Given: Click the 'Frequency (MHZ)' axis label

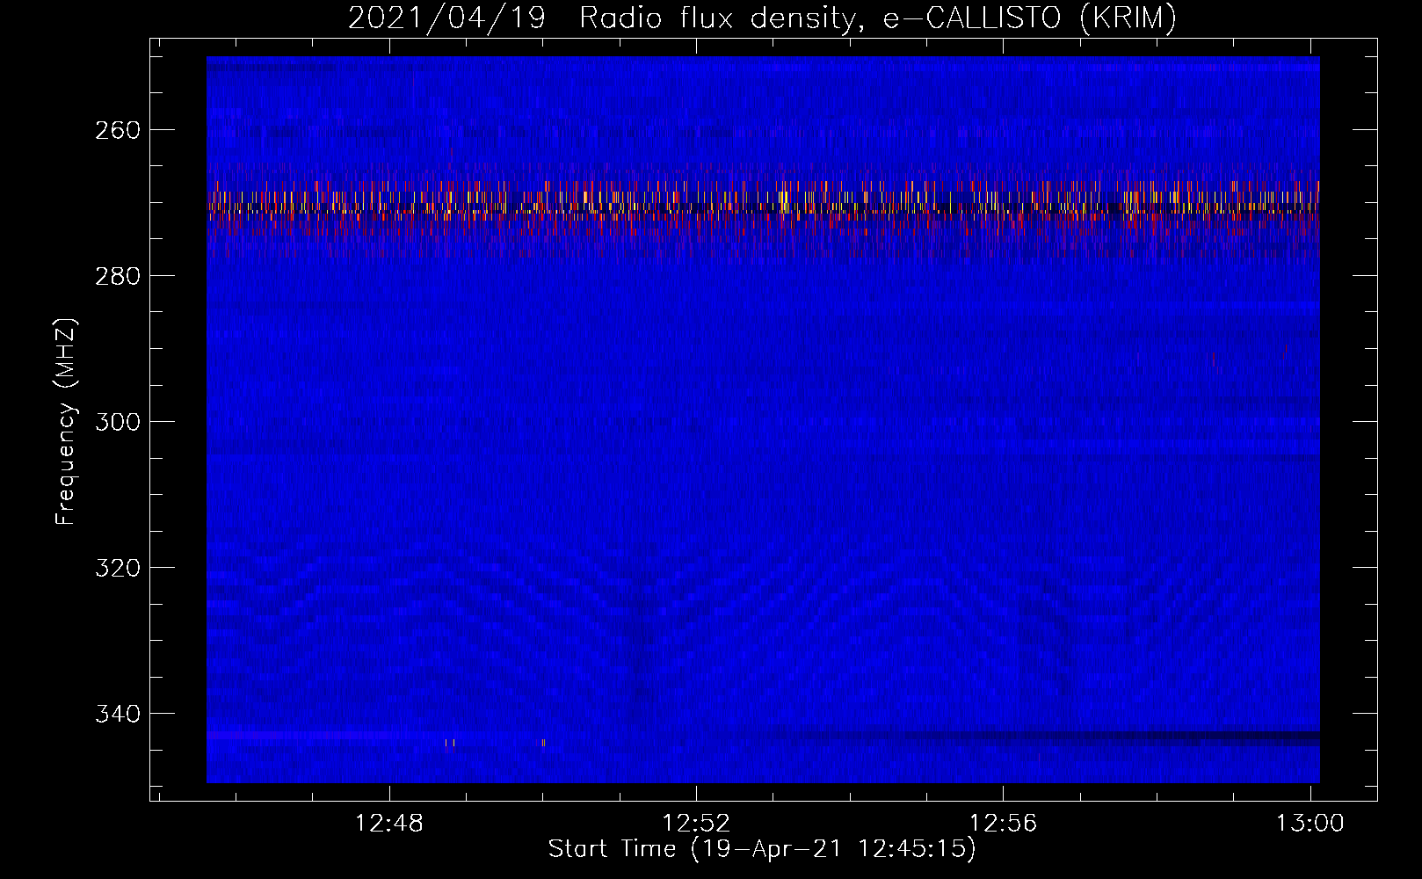Looking at the screenshot, I should [66, 421].
